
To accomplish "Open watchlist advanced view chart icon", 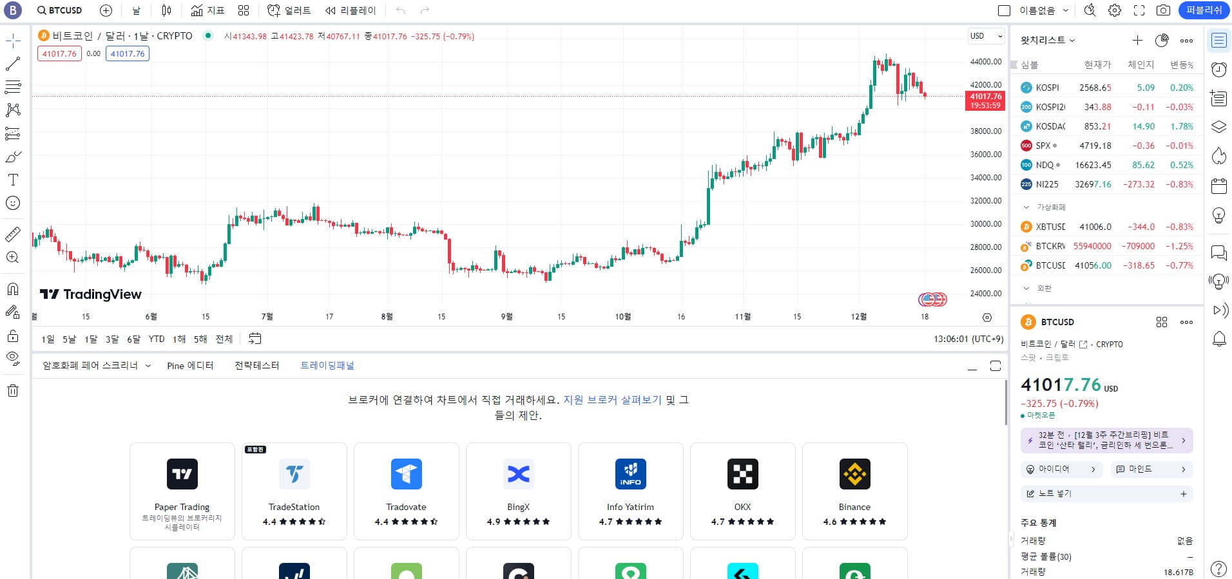I will pos(1162,41).
